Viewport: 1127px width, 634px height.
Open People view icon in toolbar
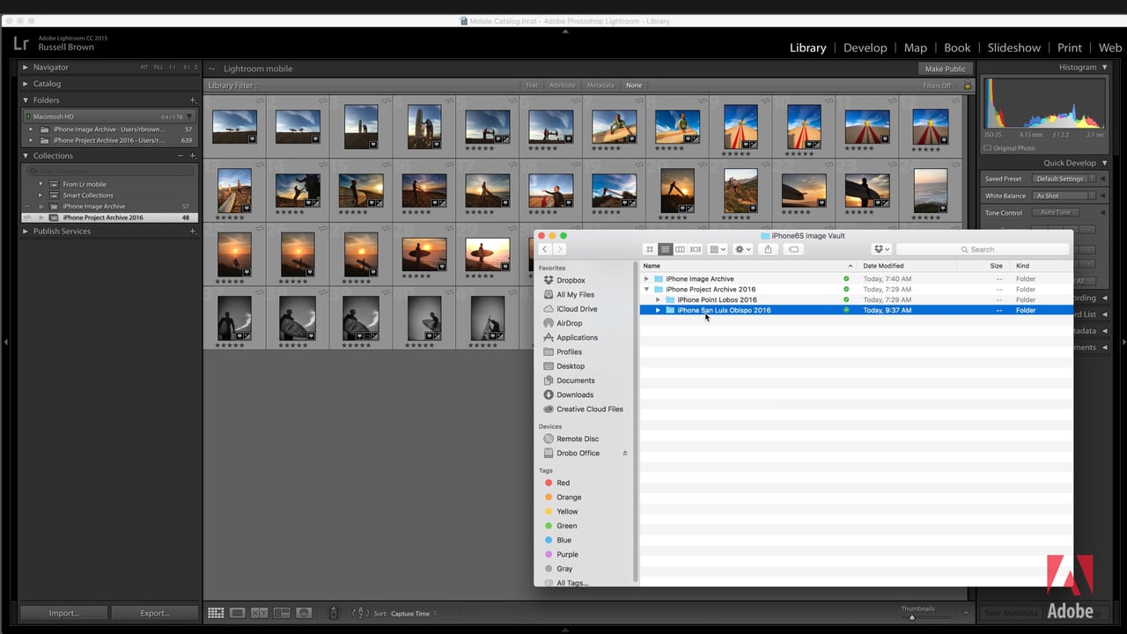click(x=304, y=613)
